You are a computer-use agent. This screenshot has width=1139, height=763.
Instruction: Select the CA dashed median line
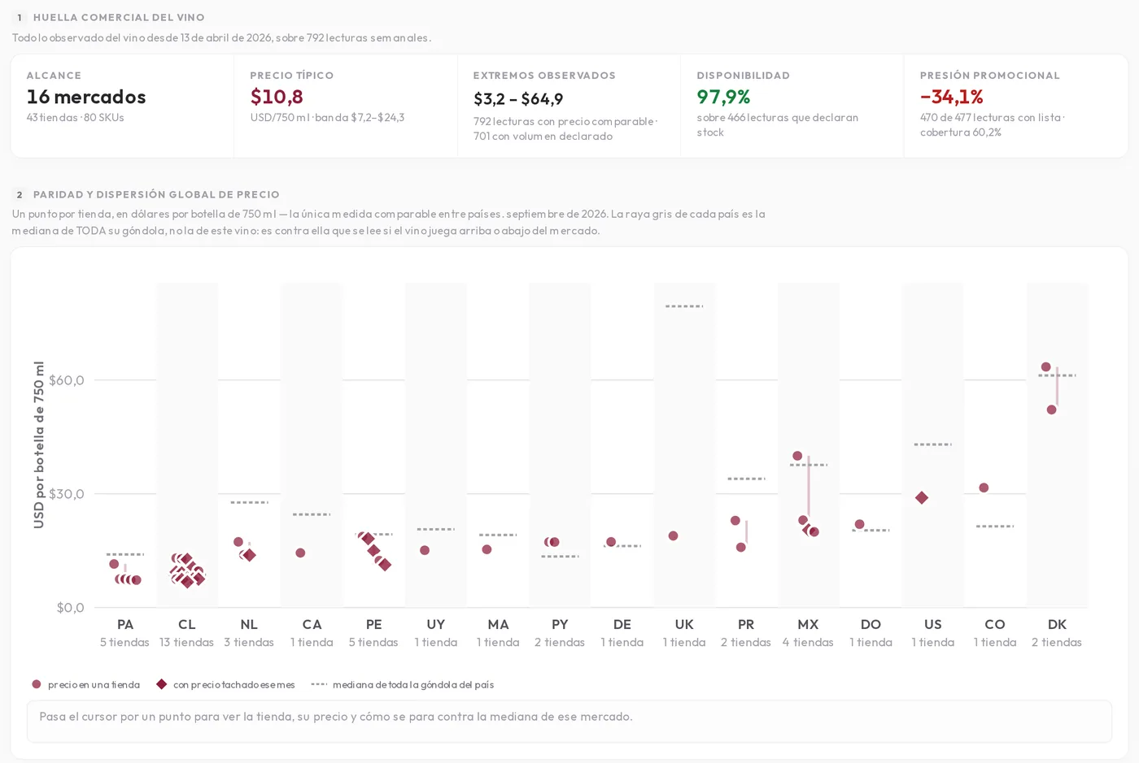[312, 514]
